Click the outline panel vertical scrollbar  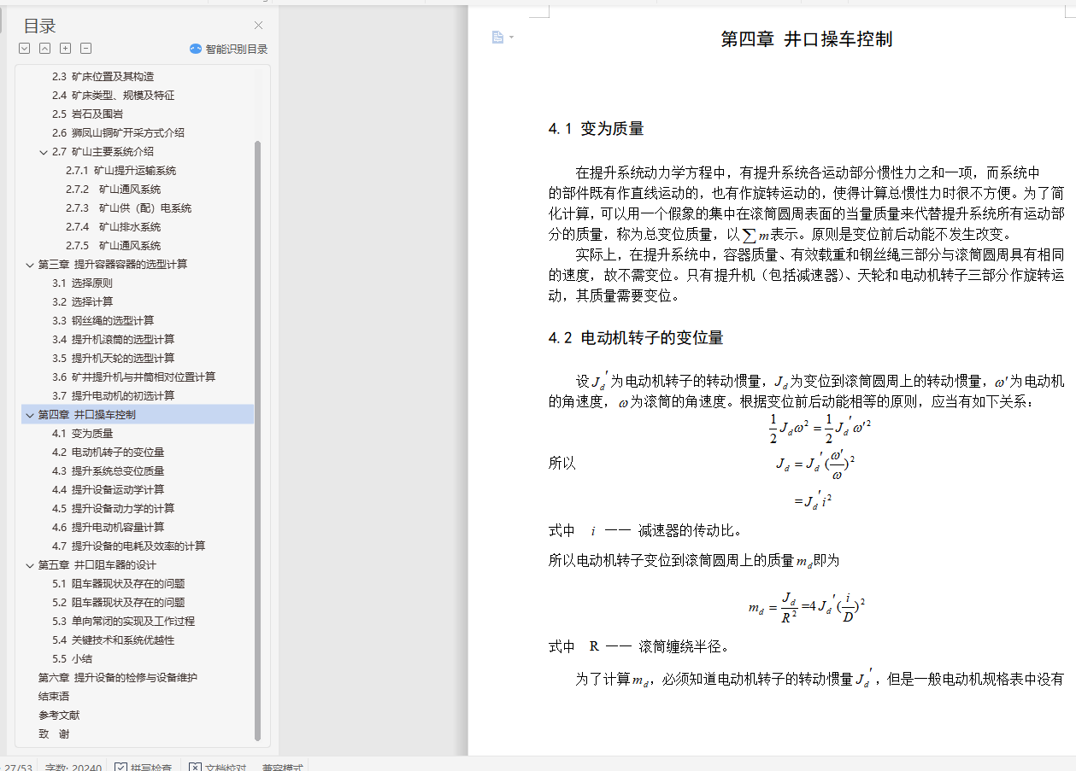coord(258,441)
